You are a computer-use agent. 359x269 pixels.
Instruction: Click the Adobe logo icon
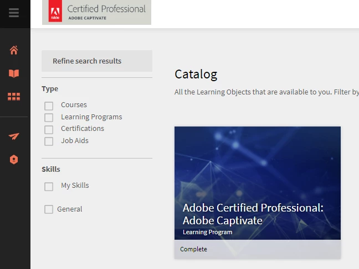tap(55, 11)
